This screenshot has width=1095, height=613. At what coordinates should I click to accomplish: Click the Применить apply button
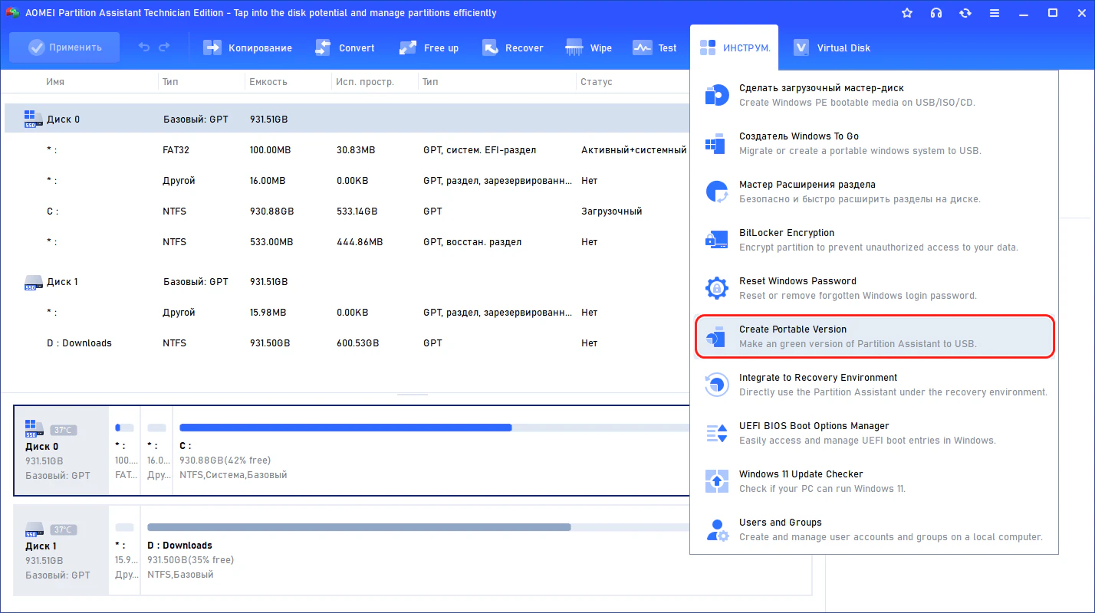pyautogui.click(x=64, y=48)
